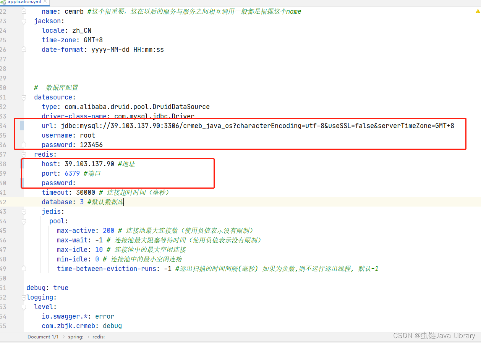Collapse the jedis block fold marker
The width and height of the screenshot is (481, 343).
(x=24, y=212)
